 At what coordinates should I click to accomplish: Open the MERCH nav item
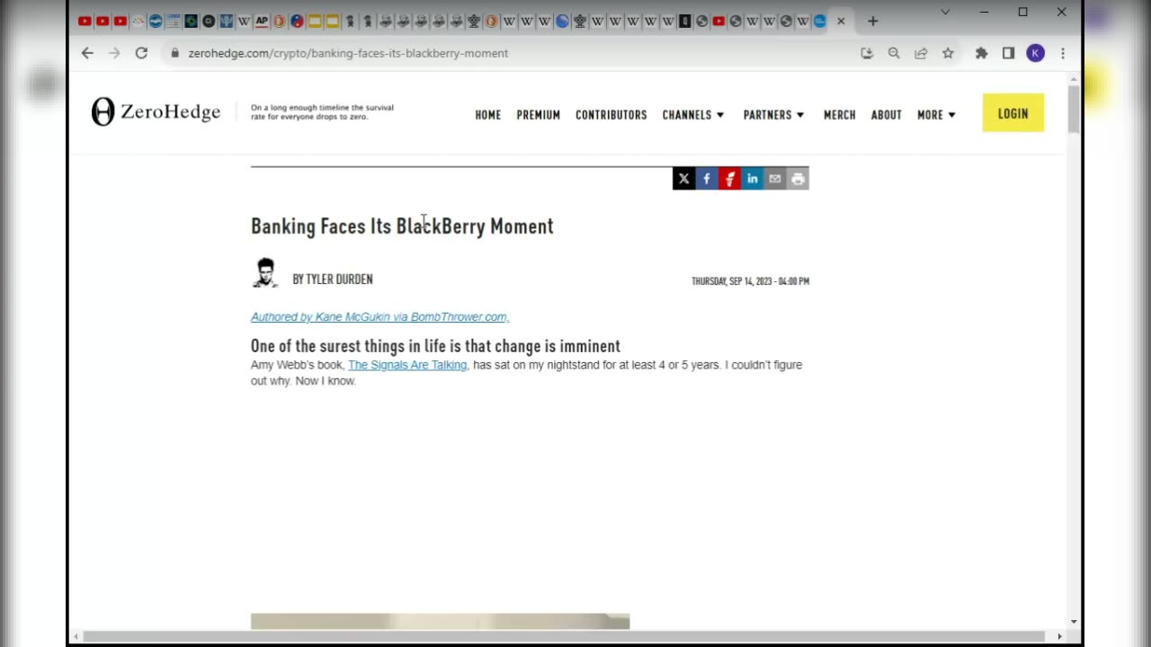pos(840,115)
